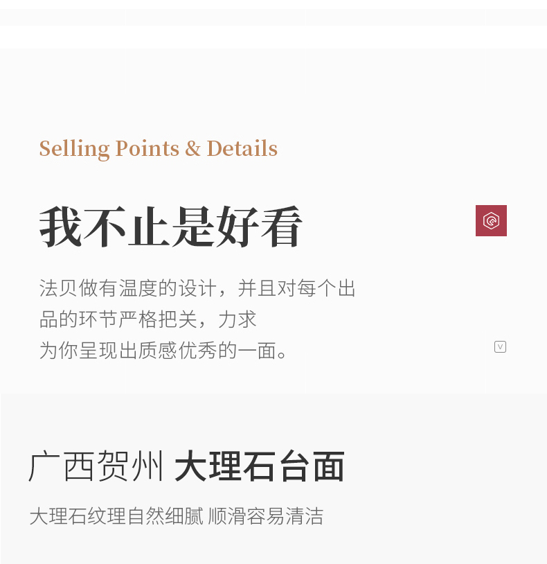This screenshot has height=564, width=547.
Task: Click the line starting '法贝做有温度的设计'
Action: pos(197,288)
